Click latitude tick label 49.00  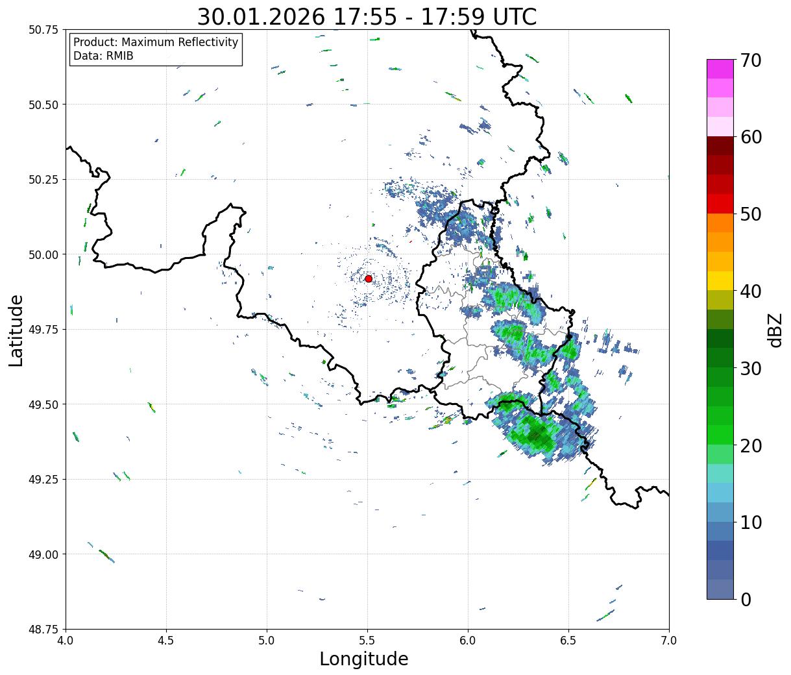[43, 554]
